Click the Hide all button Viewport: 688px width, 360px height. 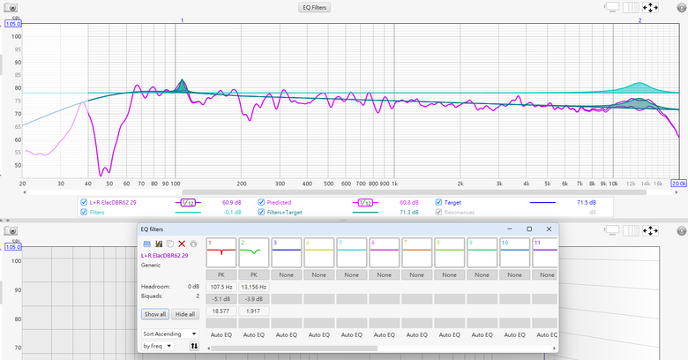185,314
